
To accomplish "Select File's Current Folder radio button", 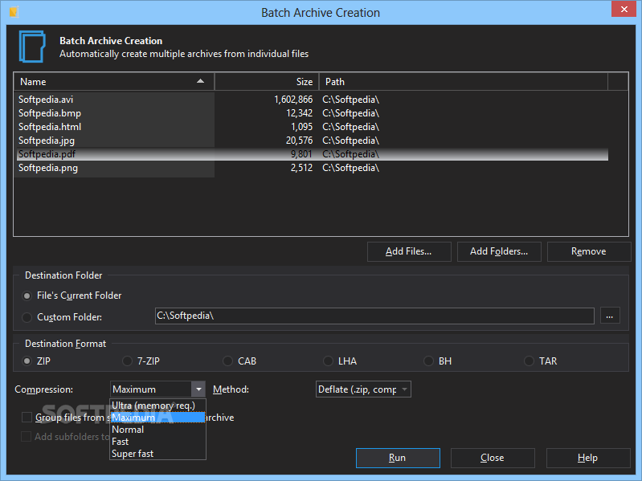I will [27, 296].
